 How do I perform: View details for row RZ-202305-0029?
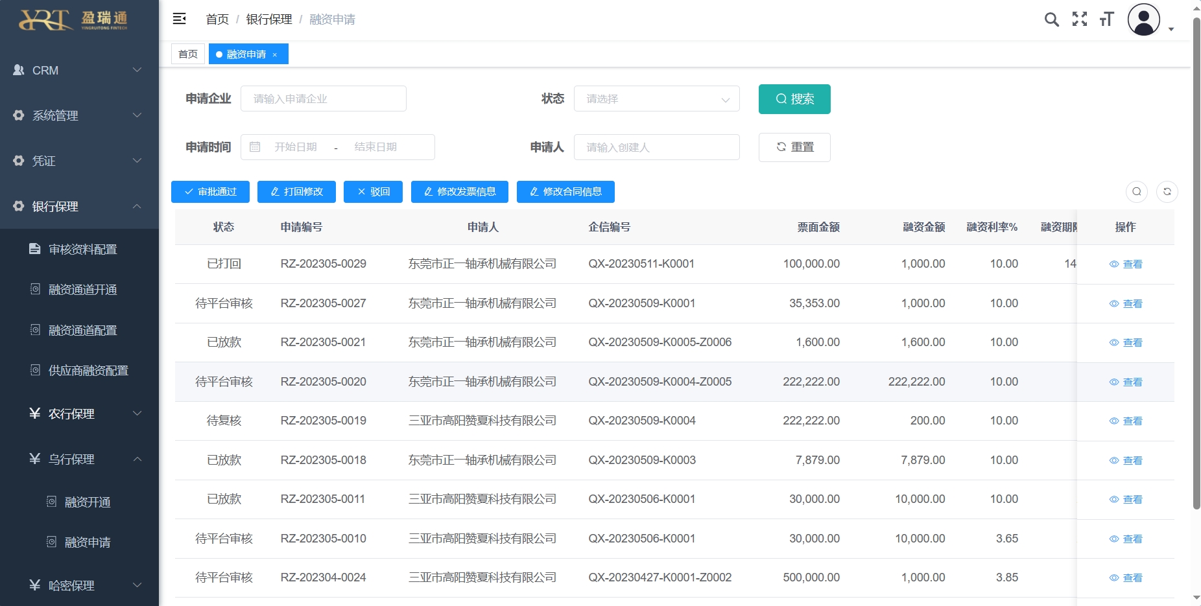click(1126, 264)
